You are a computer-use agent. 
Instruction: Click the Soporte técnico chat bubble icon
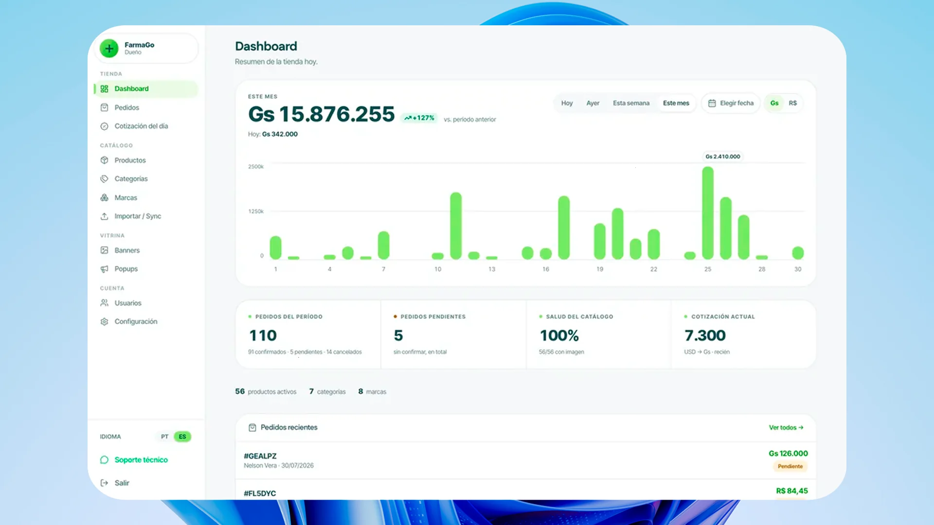104,459
